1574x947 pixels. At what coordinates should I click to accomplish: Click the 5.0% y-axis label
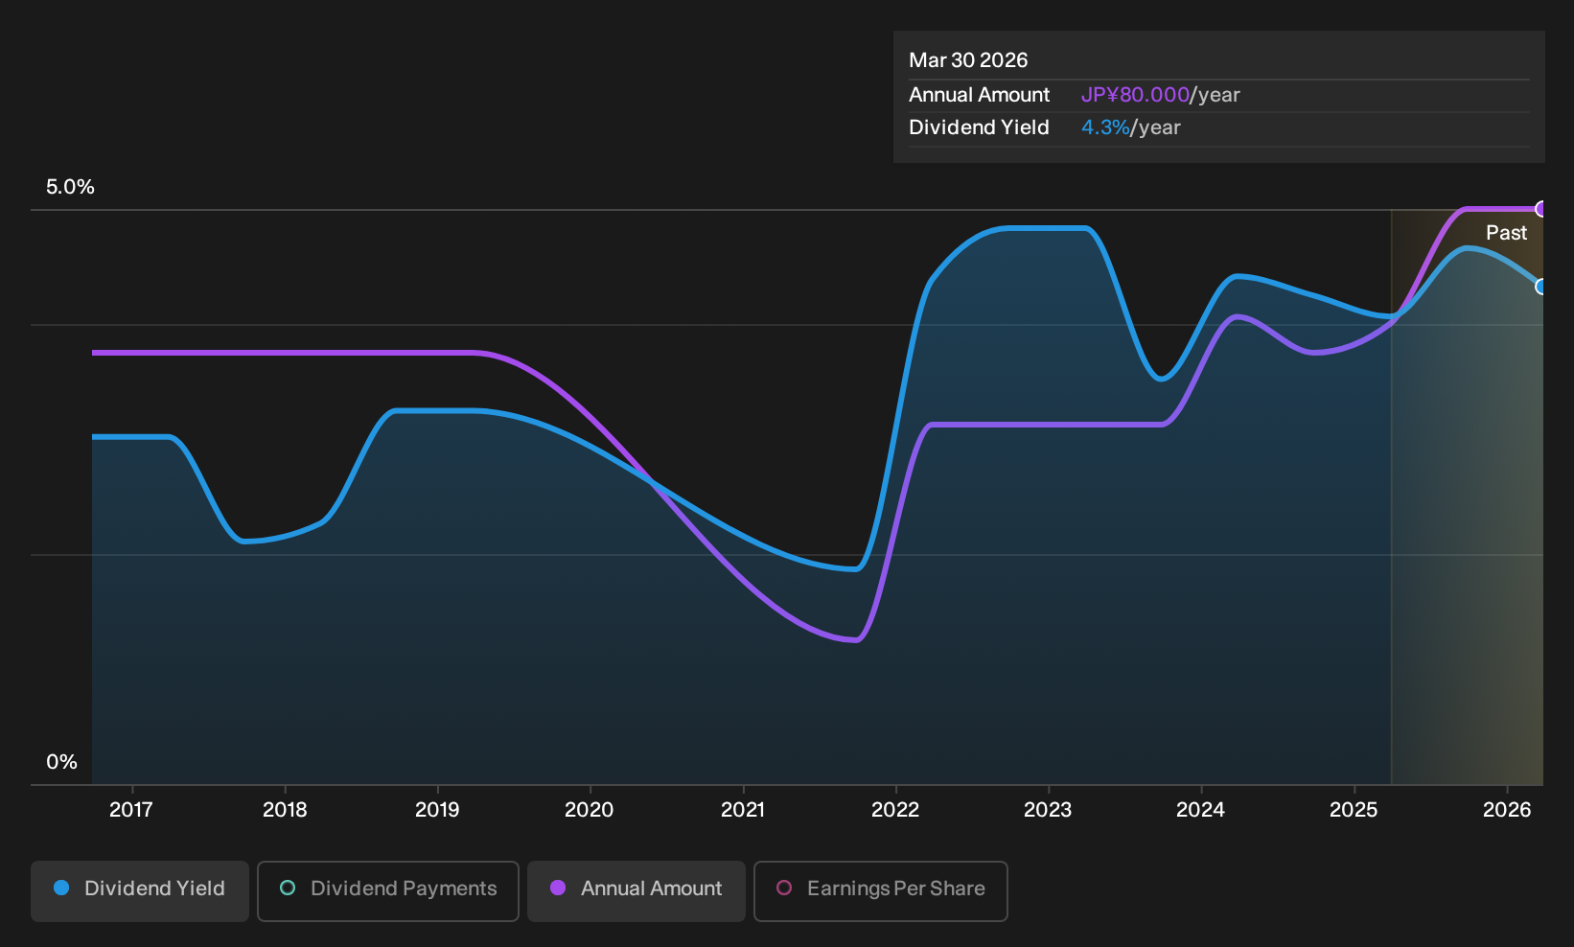click(x=70, y=187)
